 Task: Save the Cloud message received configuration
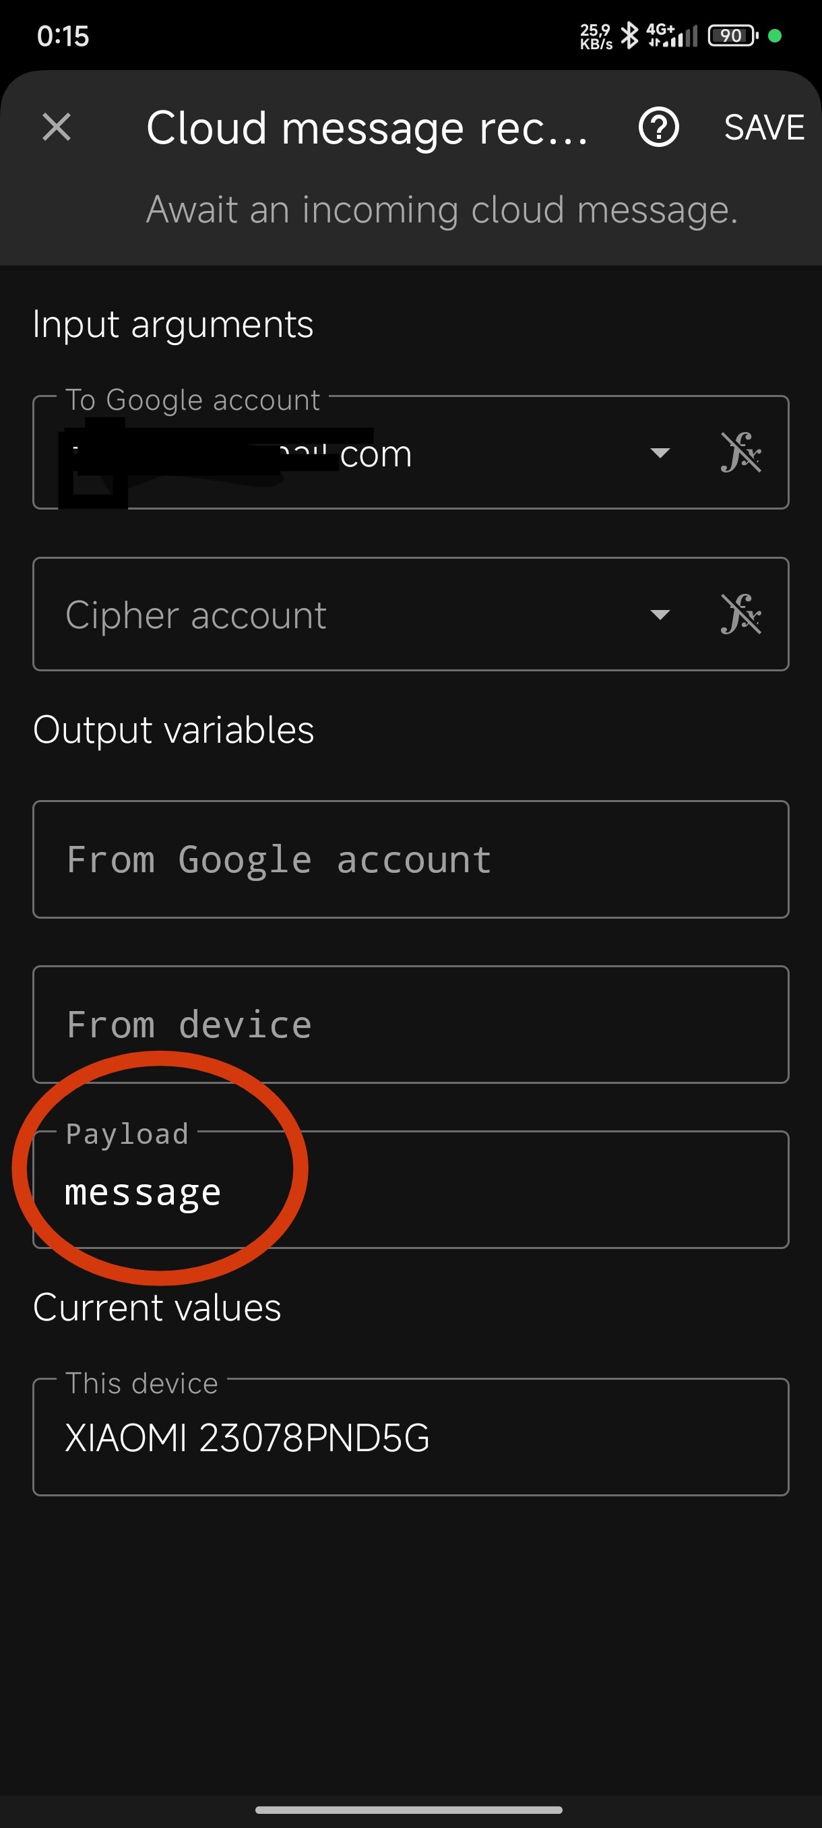tap(763, 128)
